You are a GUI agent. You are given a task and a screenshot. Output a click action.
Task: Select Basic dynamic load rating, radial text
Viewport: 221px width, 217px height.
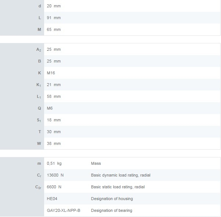click(x=121, y=175)
